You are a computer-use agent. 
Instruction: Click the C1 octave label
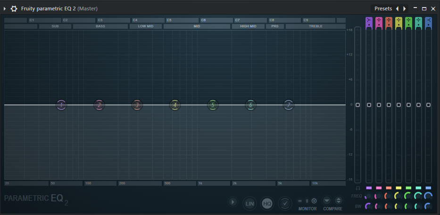(x=45, y=20)
